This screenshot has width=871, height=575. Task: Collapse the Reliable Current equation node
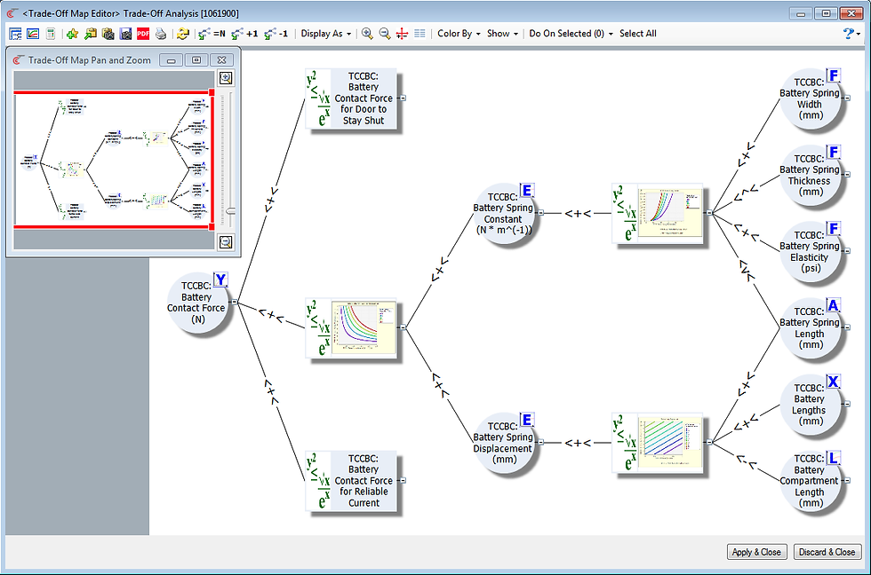tap(403, 480)
